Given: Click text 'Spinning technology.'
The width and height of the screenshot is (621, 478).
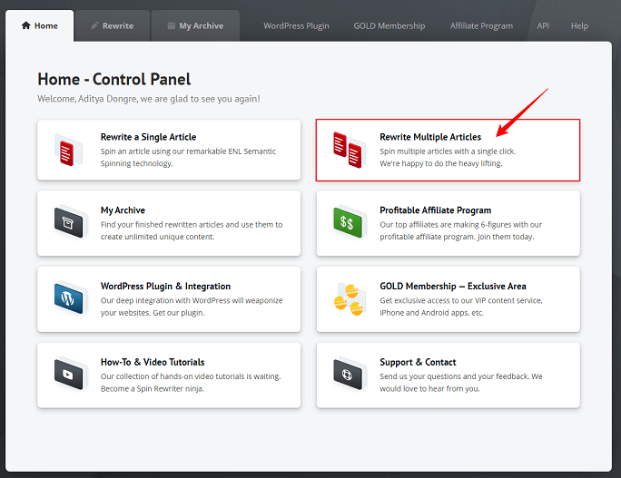Looking at the screenshot, I should pyautogui.click(x=136, y=163).
